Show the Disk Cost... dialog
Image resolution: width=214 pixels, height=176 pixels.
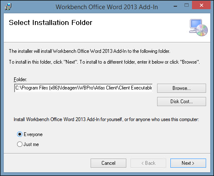click(182, 102)
